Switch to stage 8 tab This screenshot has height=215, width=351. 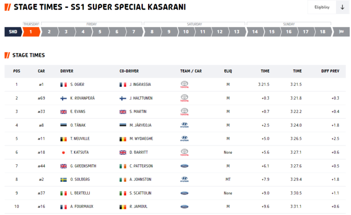pos(152,32)
